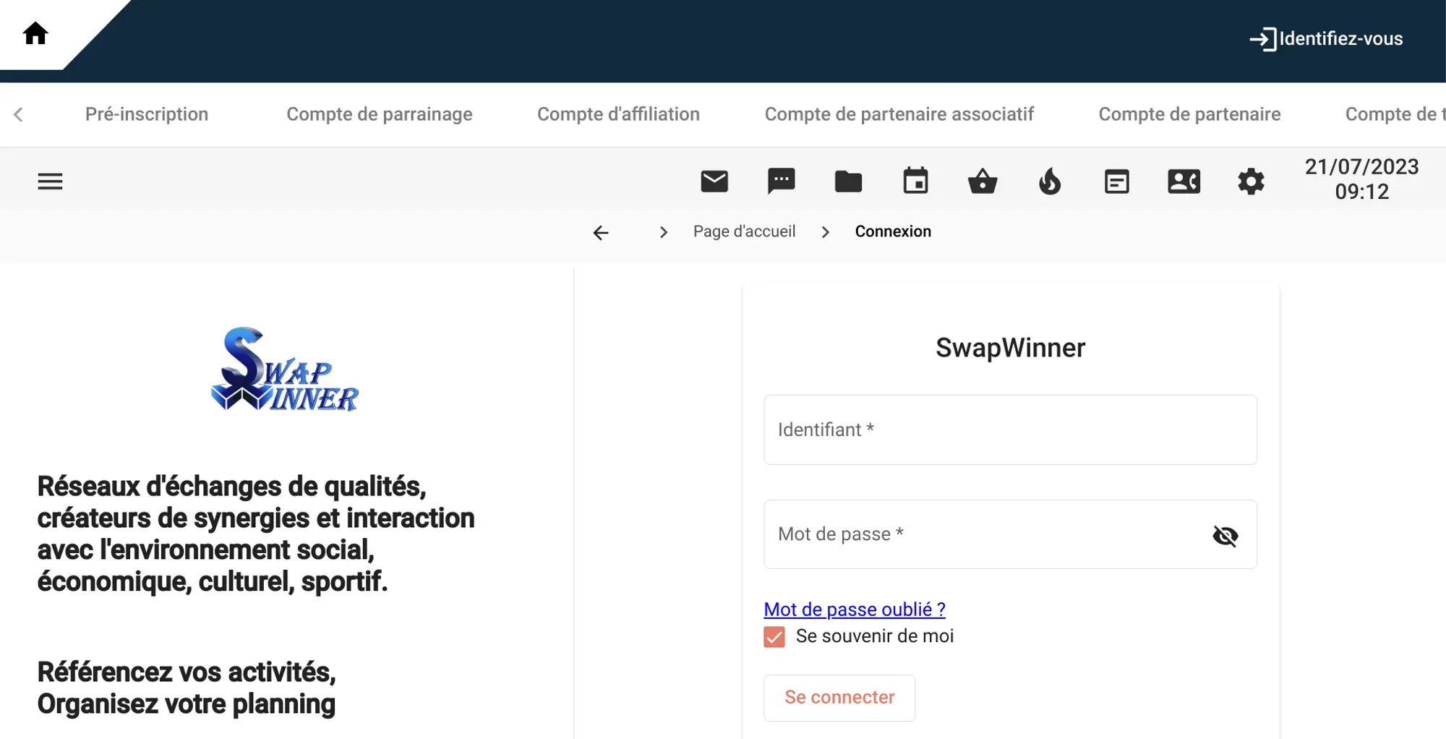Open the folder icon in toolbar
The image size is (1446, 739).
point(848,181)
